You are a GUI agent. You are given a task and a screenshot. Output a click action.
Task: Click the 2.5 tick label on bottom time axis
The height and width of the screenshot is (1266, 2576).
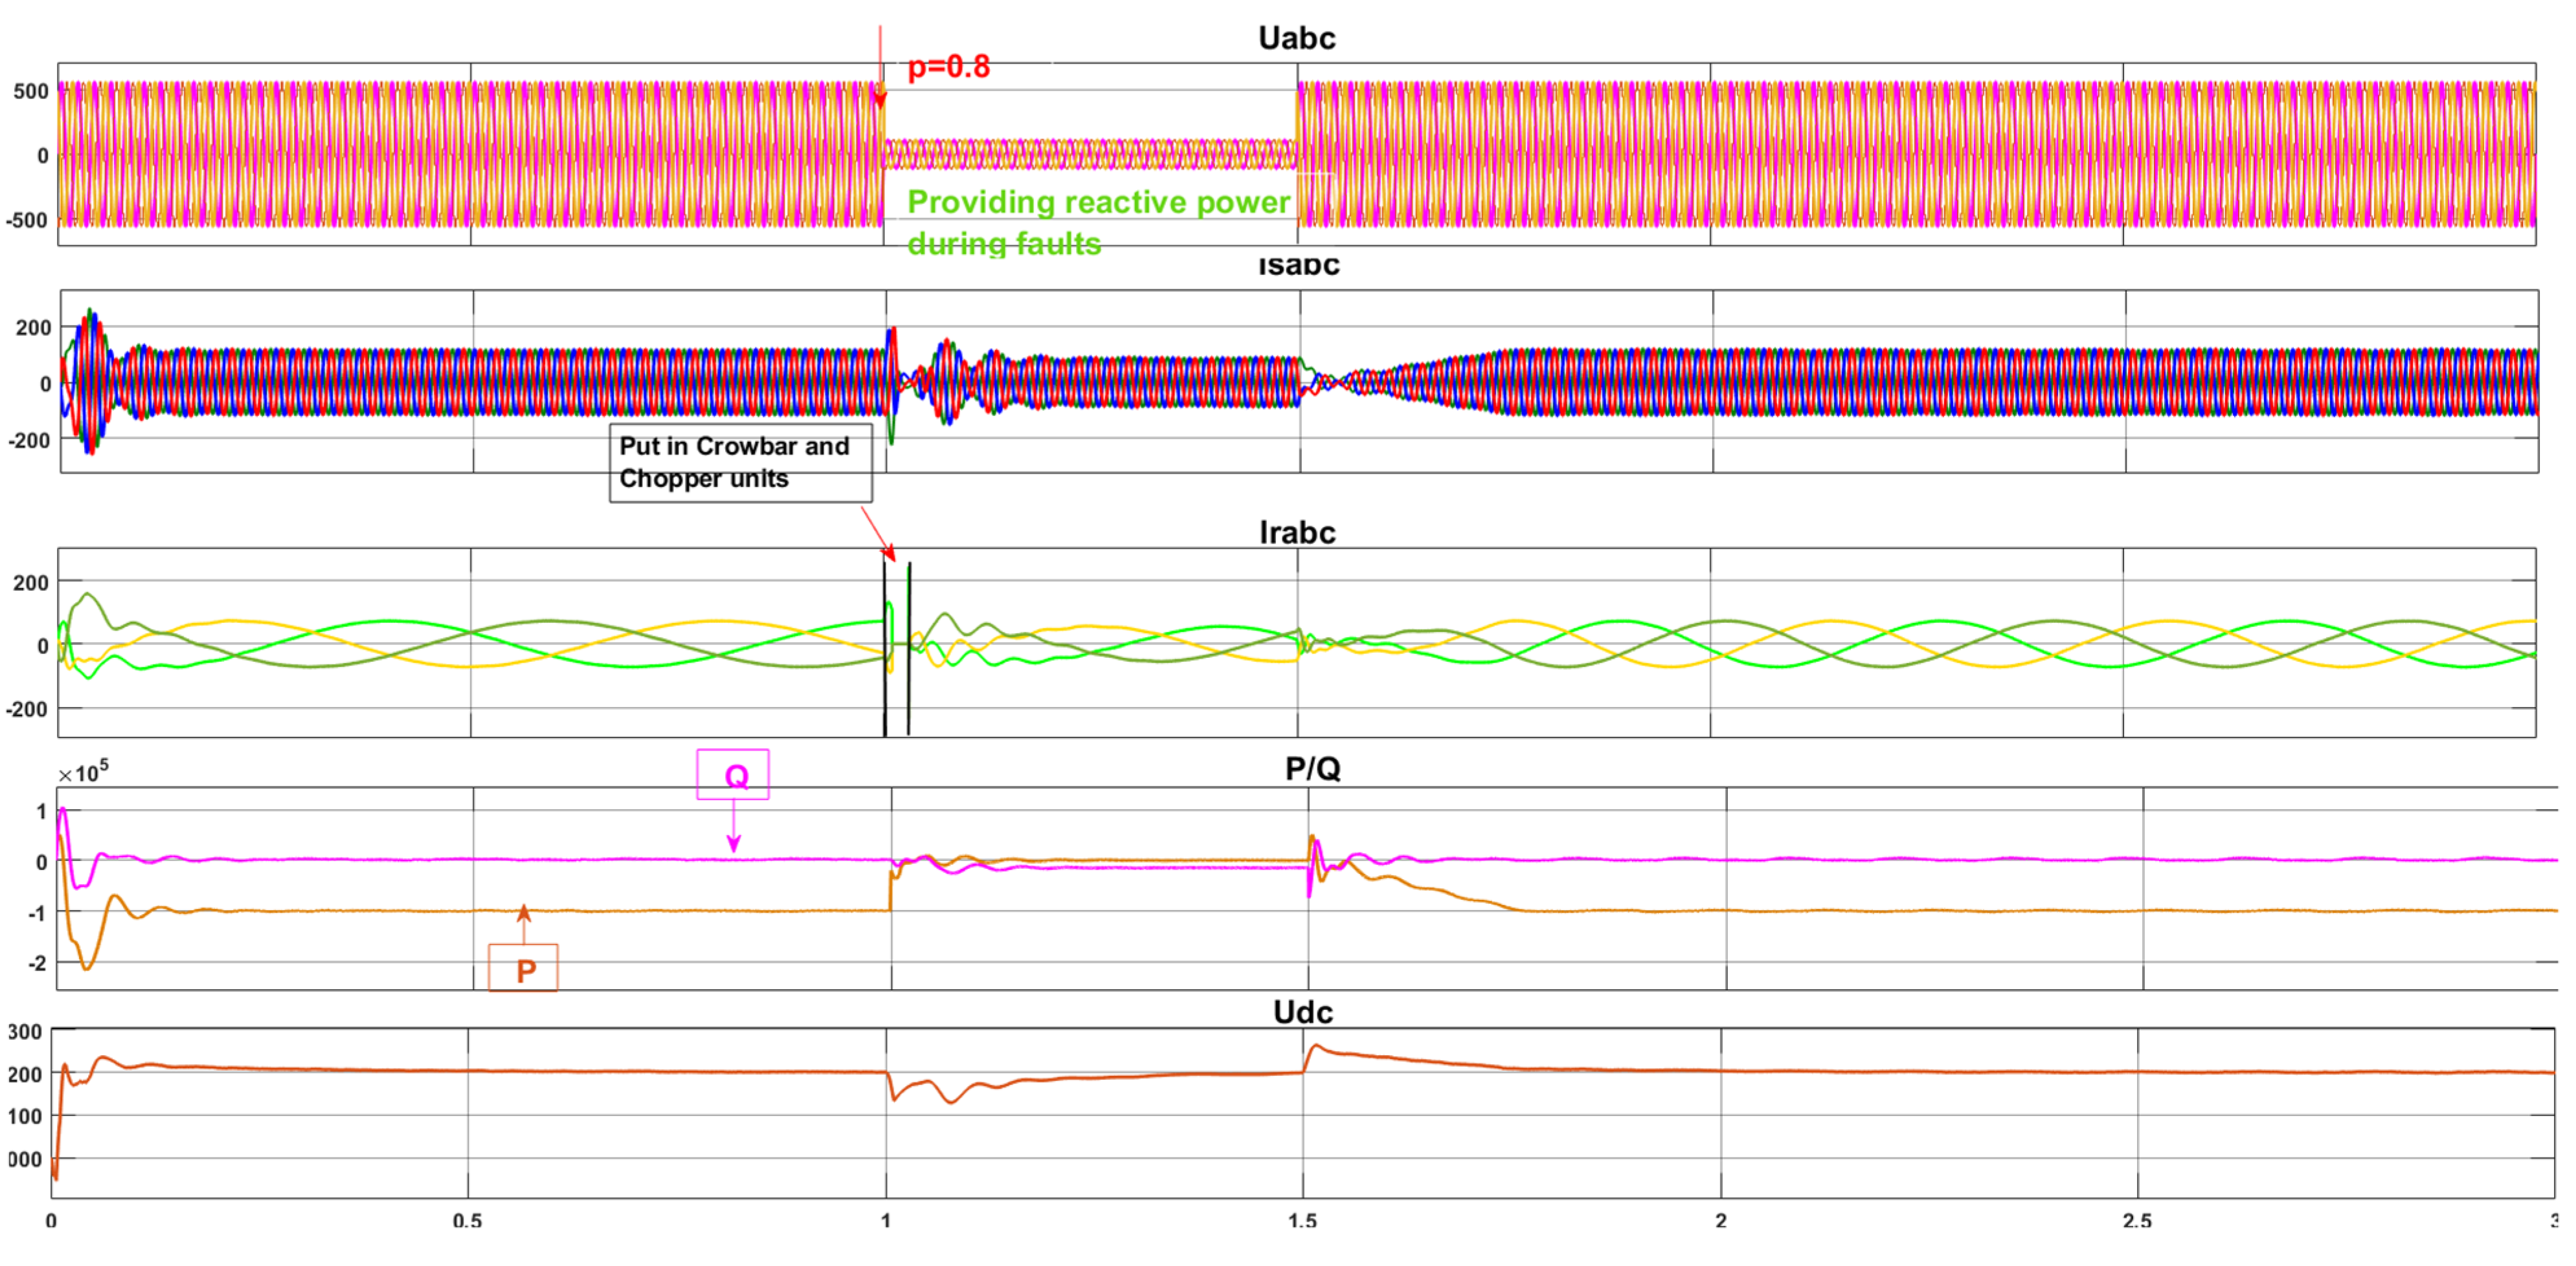coord(2137,1220)
